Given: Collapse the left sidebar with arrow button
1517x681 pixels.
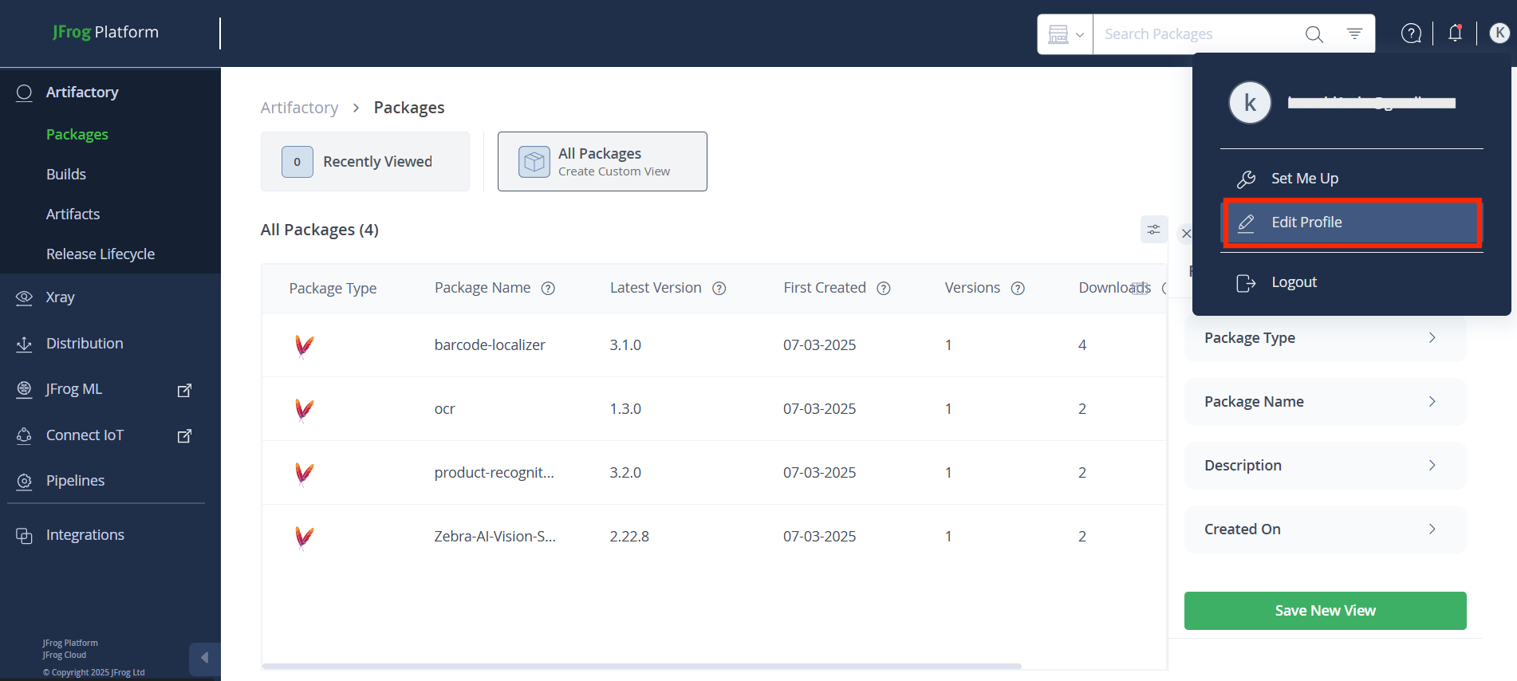Looking at the screenshot, I should point(204,658).
